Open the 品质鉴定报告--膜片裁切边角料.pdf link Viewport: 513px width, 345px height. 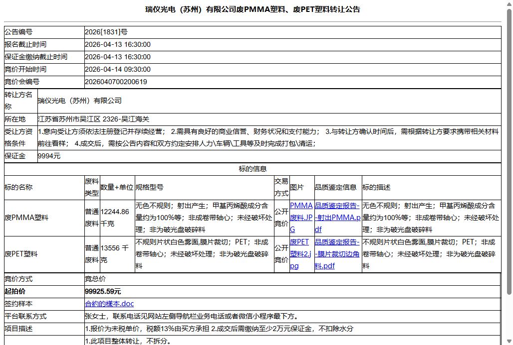(337, 254)
